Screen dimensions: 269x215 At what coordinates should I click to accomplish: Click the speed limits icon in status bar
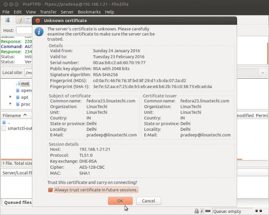click(x=202, y=211)
